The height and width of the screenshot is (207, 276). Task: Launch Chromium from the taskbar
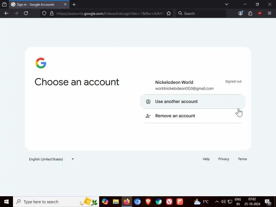click(x=137, y=202)
